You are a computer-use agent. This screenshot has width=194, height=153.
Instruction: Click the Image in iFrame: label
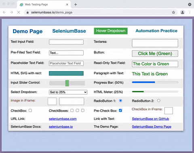[23, 101]
